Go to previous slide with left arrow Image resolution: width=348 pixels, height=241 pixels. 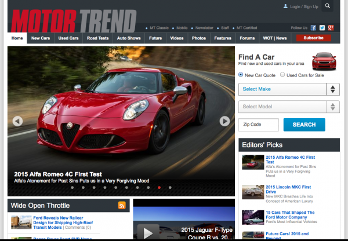(17, 121)
